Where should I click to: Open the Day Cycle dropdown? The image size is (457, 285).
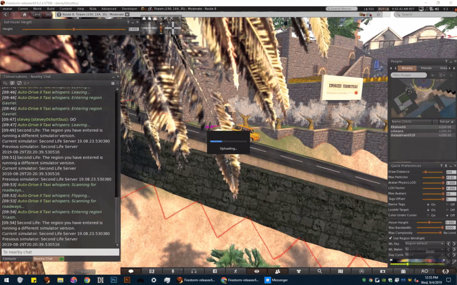pyautogui.click(x=425, y=254)
